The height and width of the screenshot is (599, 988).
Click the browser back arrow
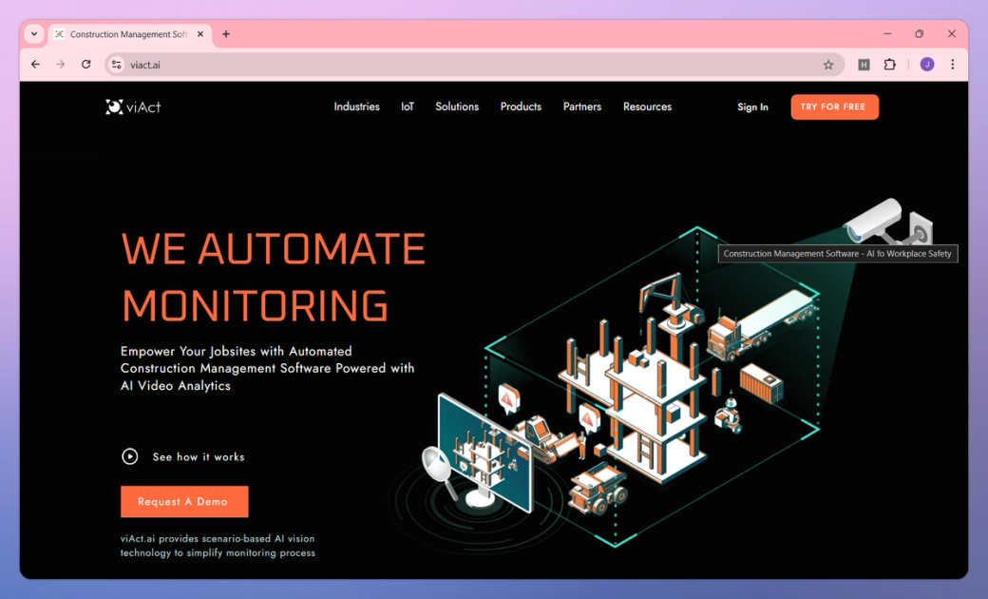point(35,64)
